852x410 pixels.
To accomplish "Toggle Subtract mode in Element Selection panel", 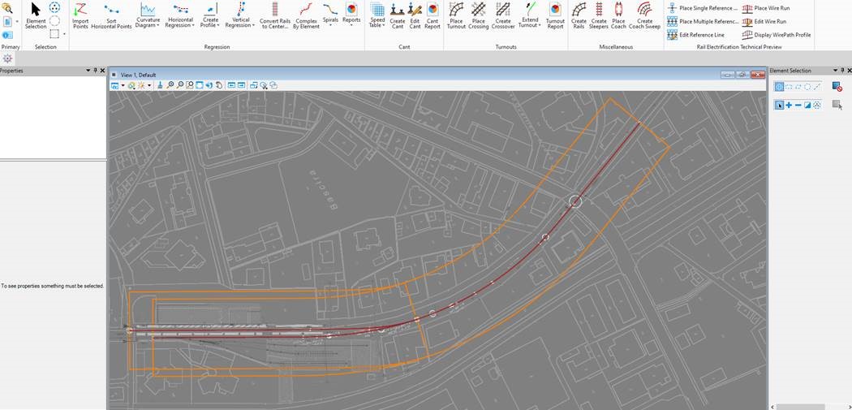I will [x=798, y=106].
